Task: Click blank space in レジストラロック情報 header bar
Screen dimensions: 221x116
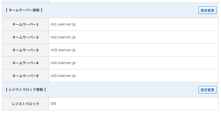Action: point(121,90)
